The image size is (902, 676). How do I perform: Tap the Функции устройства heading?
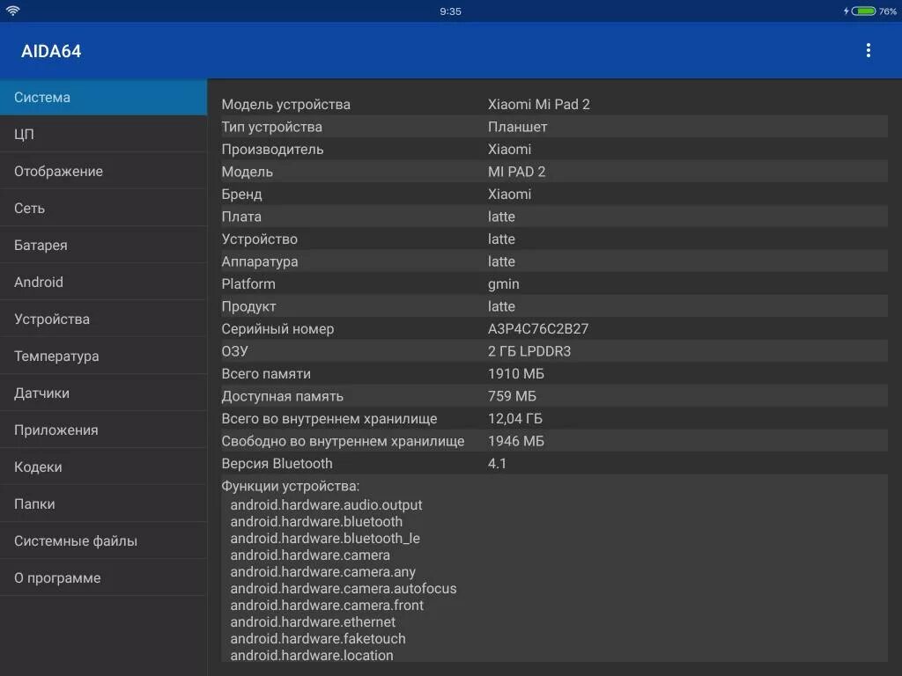point(291,486)
